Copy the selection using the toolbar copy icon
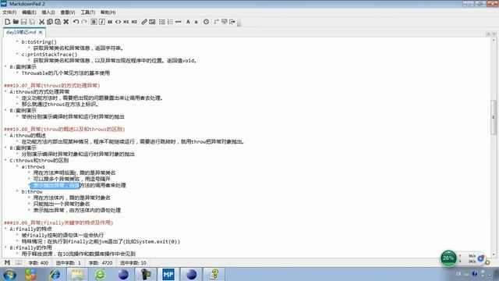 coord(50,22)
